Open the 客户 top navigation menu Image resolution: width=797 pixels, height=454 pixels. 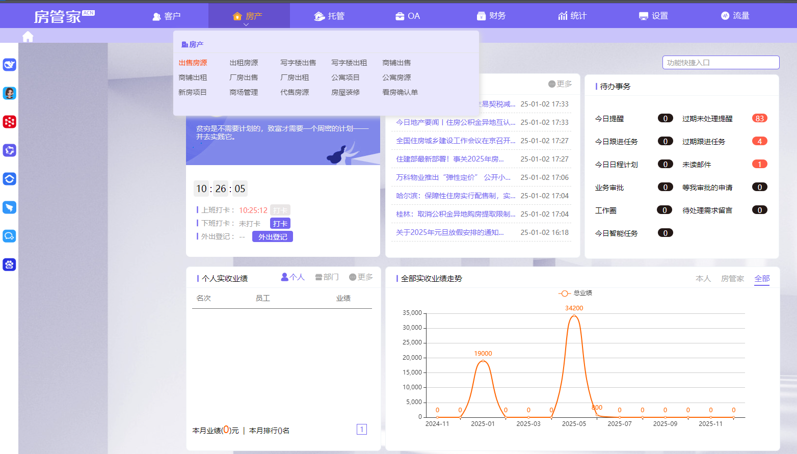[x=167, y=16]
